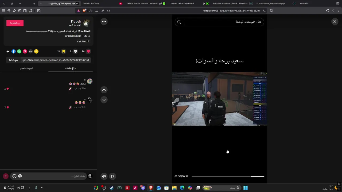Screen dimensions: 342x192
Task: Go to next video with down chevron
Action: pyautogui.click(x=104, y=100)
